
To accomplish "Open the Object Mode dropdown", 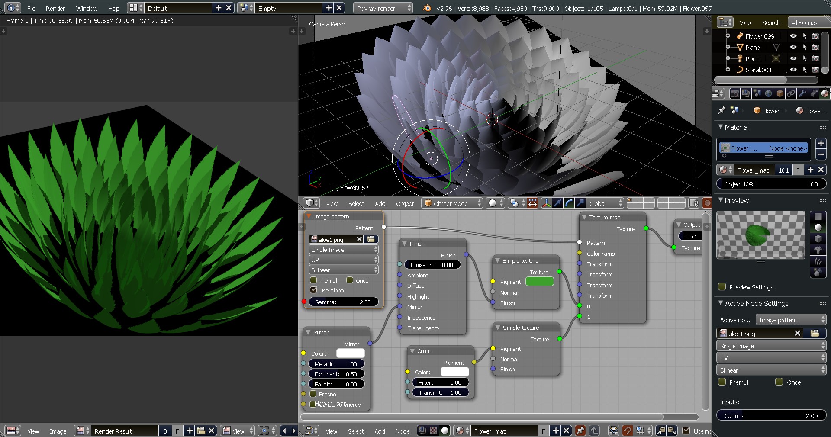I will pos(451,203).
